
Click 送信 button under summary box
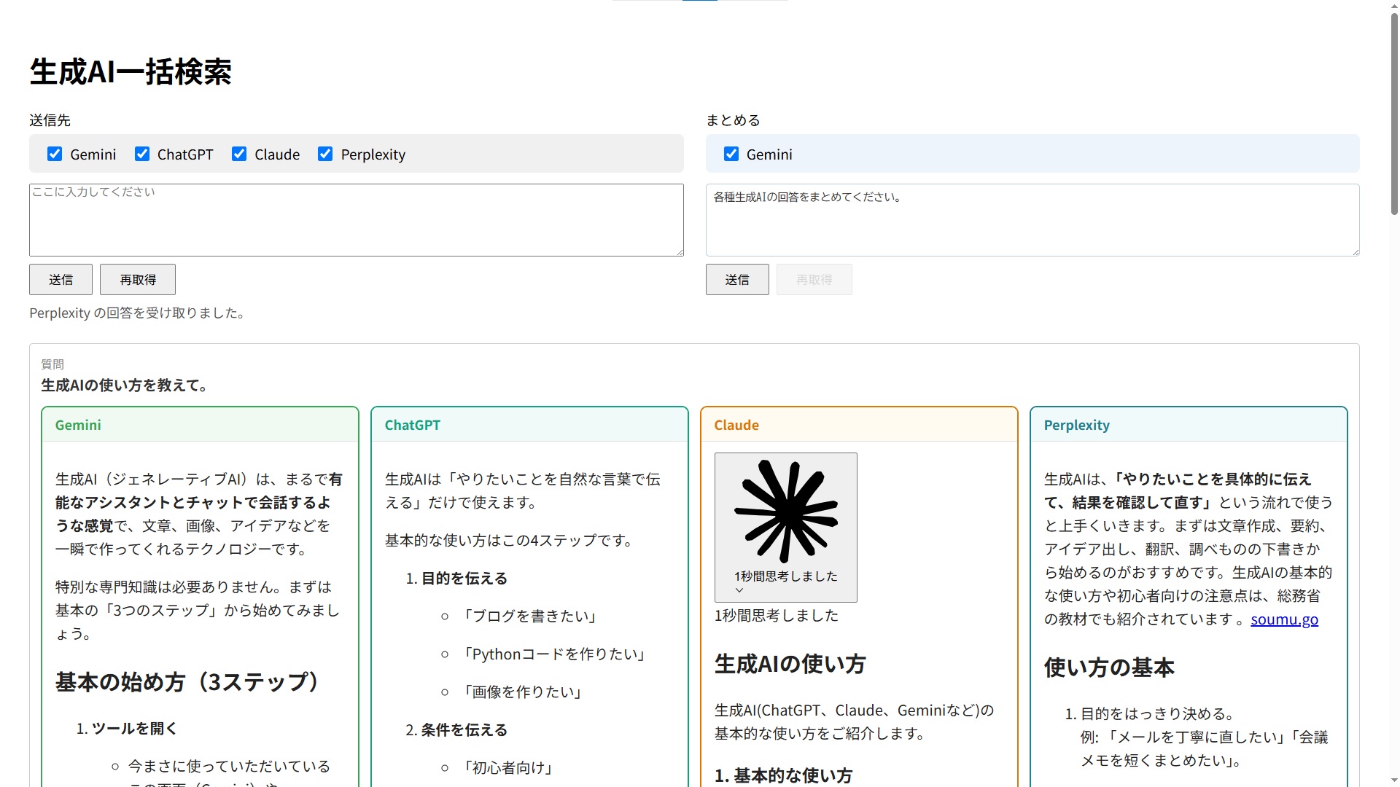[737, 279]
